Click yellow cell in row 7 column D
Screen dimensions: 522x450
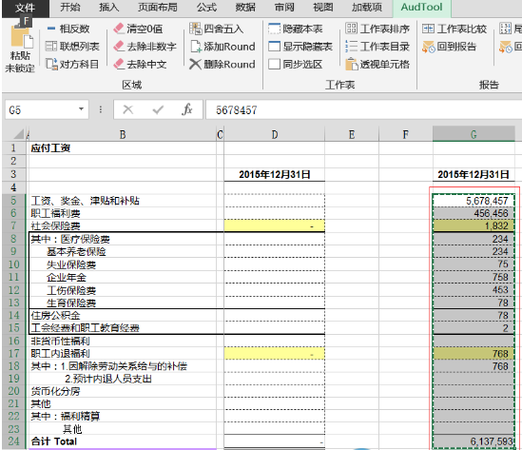pos(275,226)
